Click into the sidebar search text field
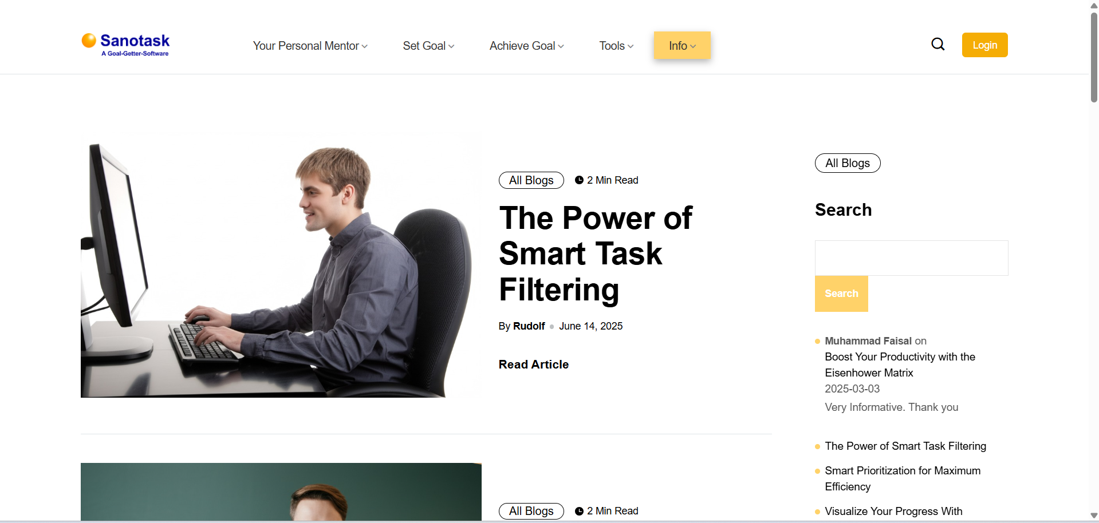The width and height of the screenshot is (1099, 523). point(911,258)
